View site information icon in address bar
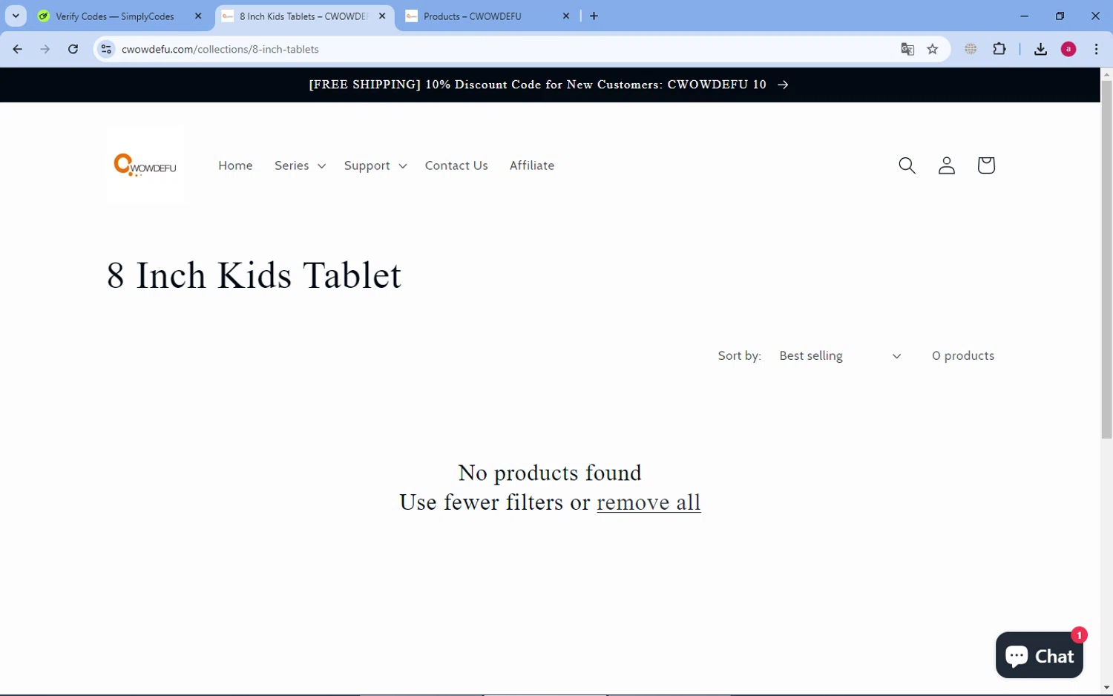This screenshot has width=1113, height=696. tap(106, 49)
